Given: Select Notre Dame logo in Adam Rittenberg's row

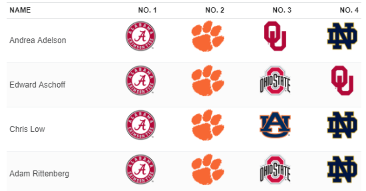Looking at the screenshot, I should pos(342,170).
